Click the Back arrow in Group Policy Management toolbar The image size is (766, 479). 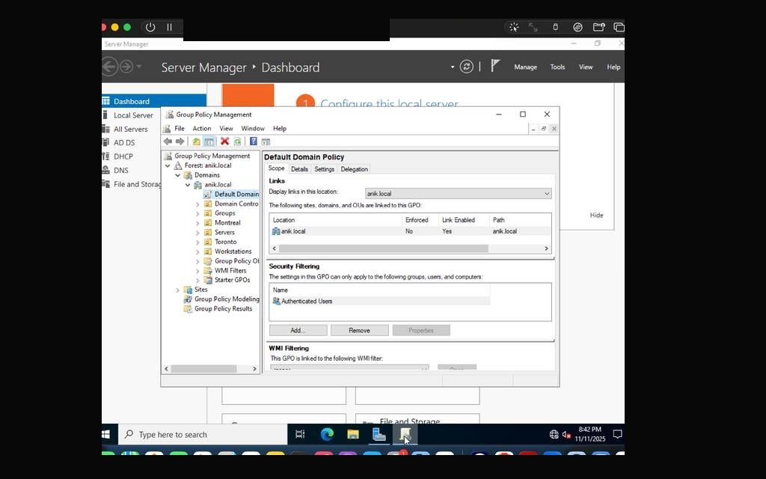coord(168,141)
